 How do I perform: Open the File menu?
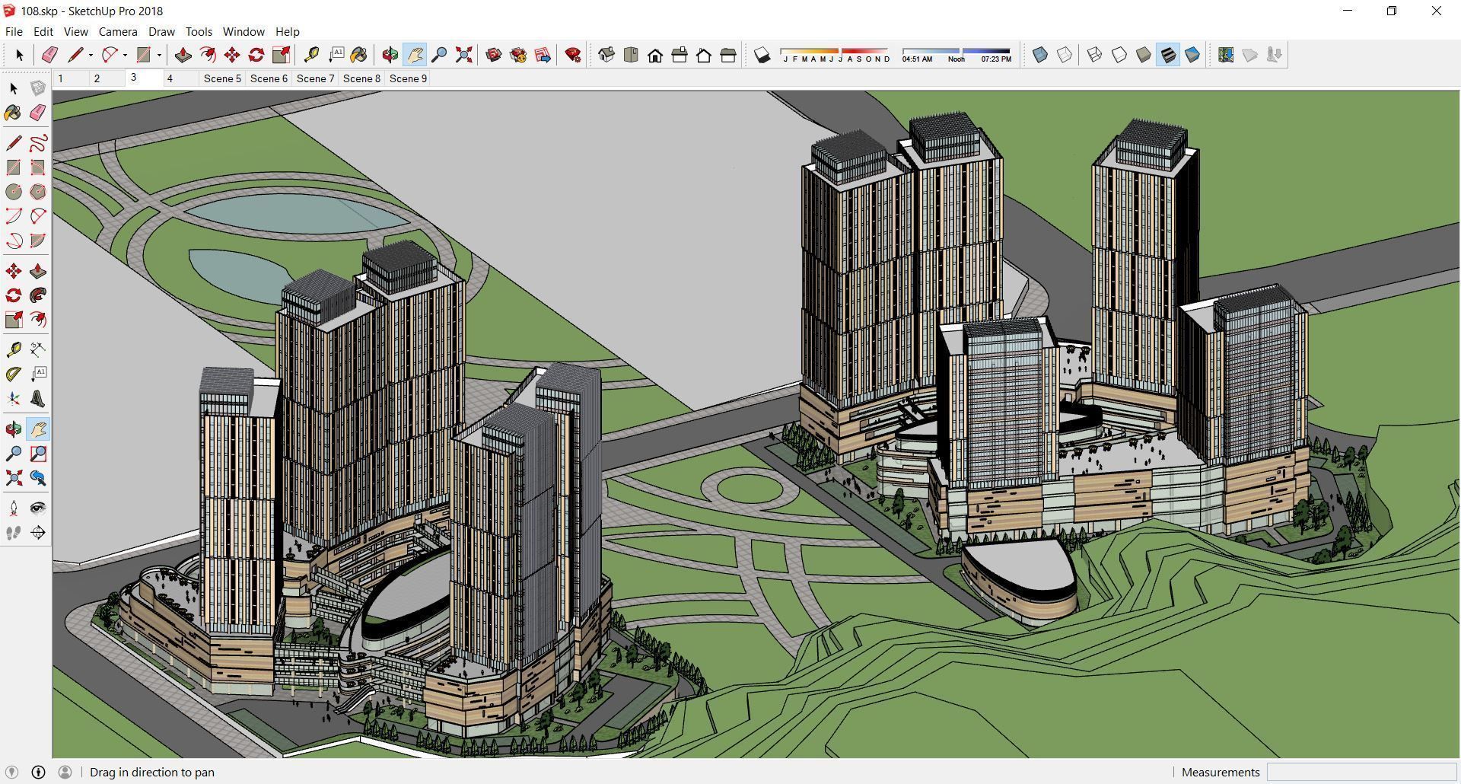tap(14, 31)
